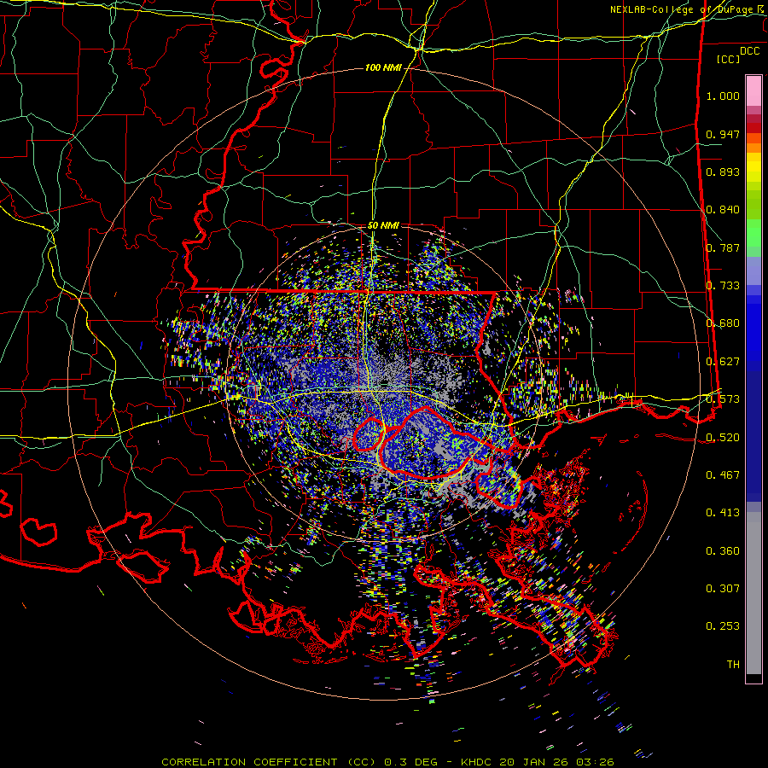This screenshot has height=768, width=768.
Task: Click the 0.307 scale value
Action: click(x=723, y=589)
